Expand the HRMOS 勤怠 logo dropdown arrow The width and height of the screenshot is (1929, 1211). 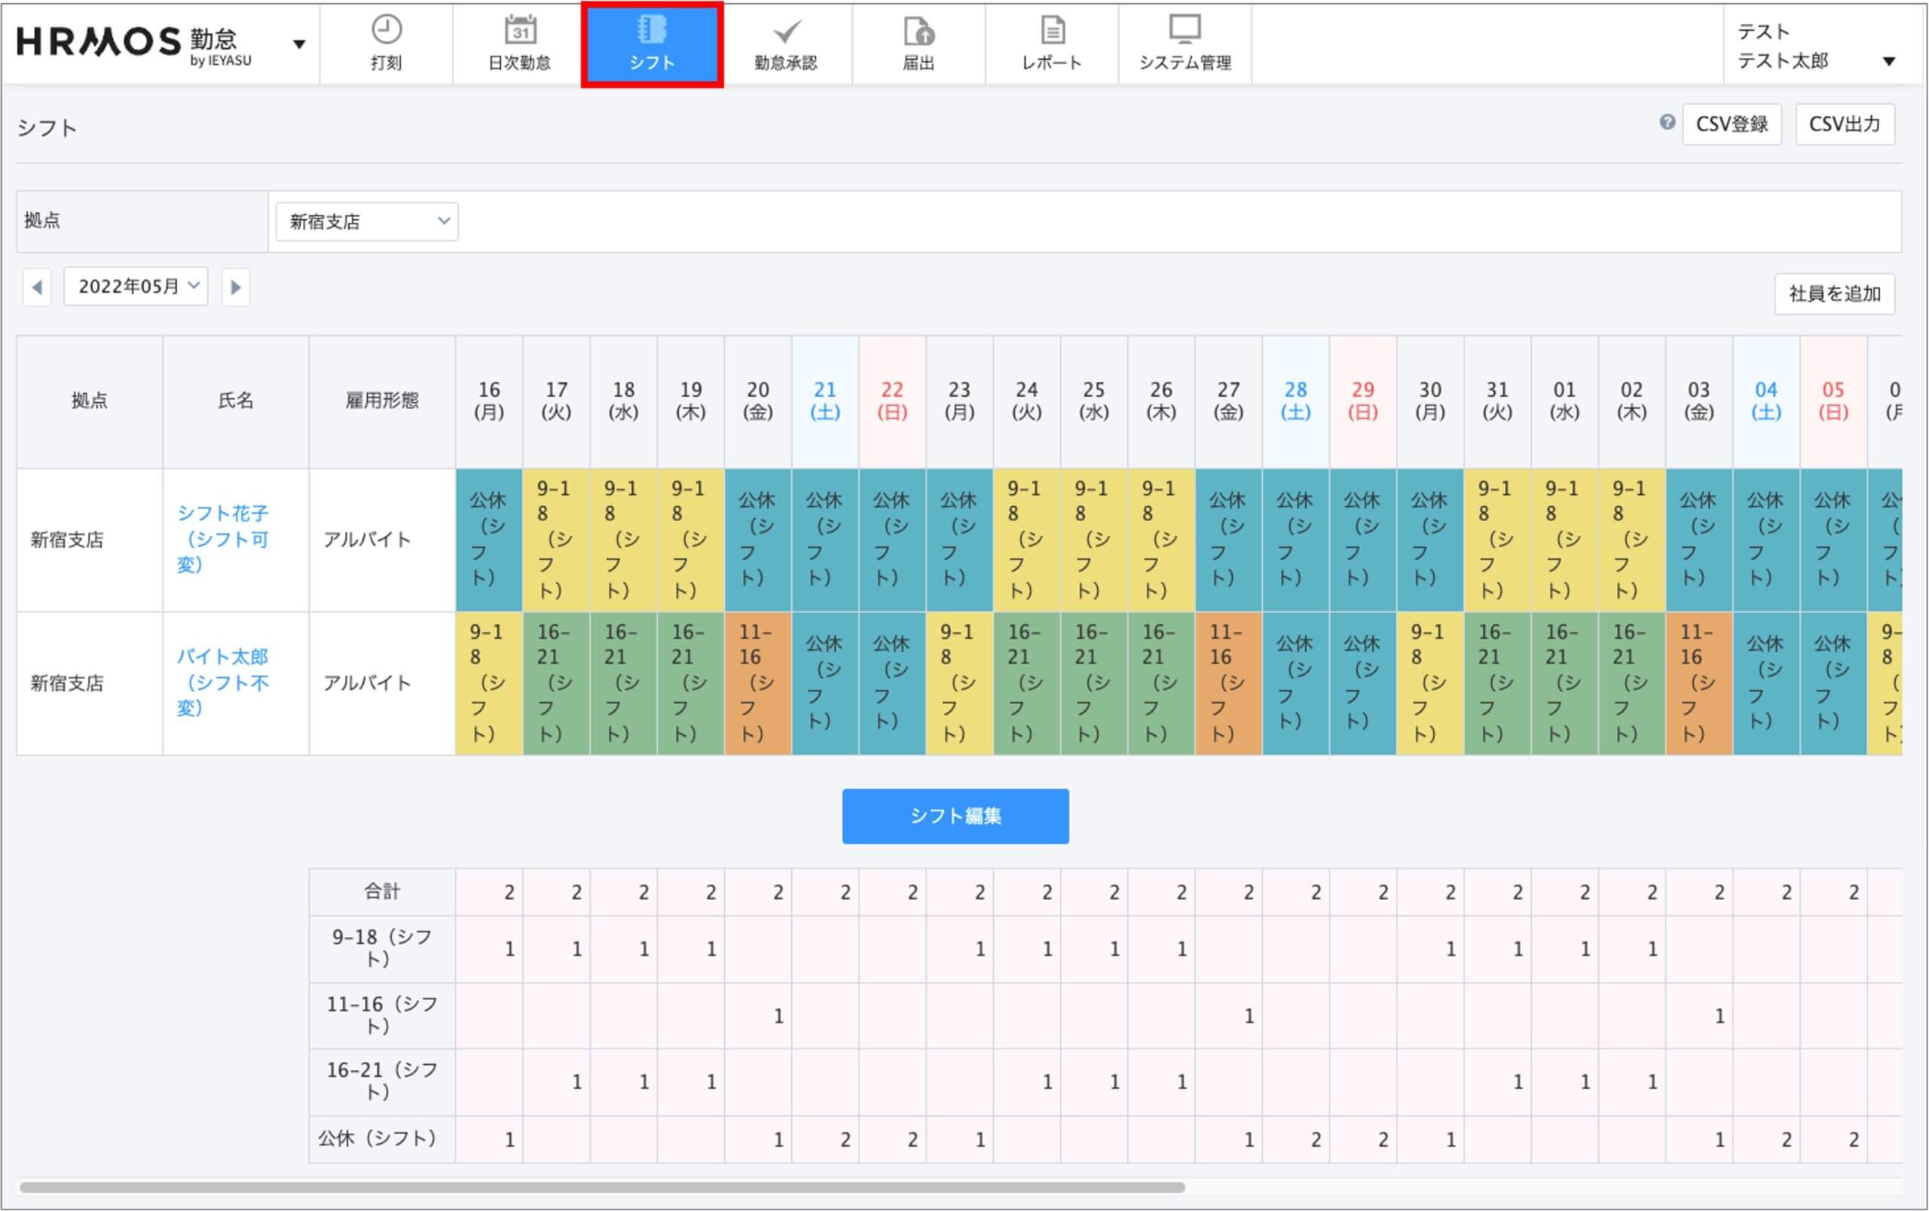299,44
